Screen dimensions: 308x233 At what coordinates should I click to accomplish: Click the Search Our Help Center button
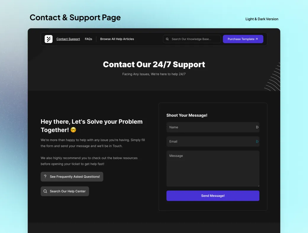click(x=65, y=191)
